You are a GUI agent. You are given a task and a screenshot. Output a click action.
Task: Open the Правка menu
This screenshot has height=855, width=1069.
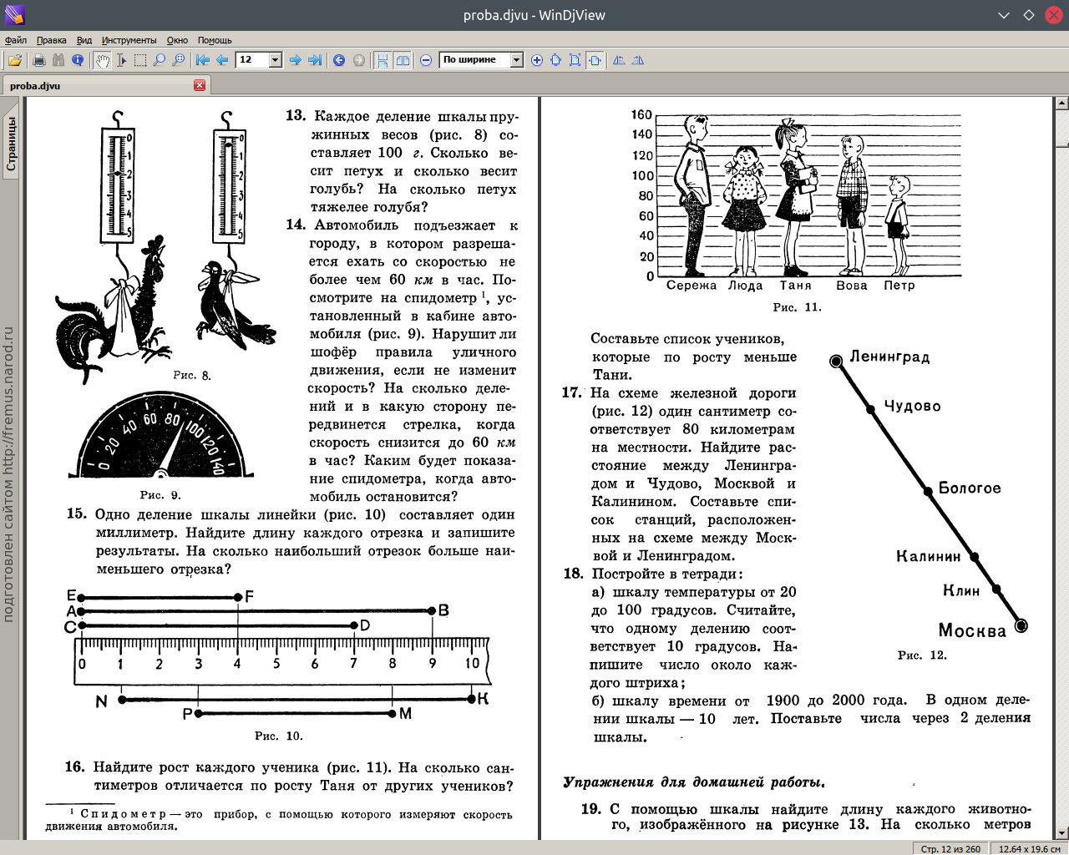[52, 40]
